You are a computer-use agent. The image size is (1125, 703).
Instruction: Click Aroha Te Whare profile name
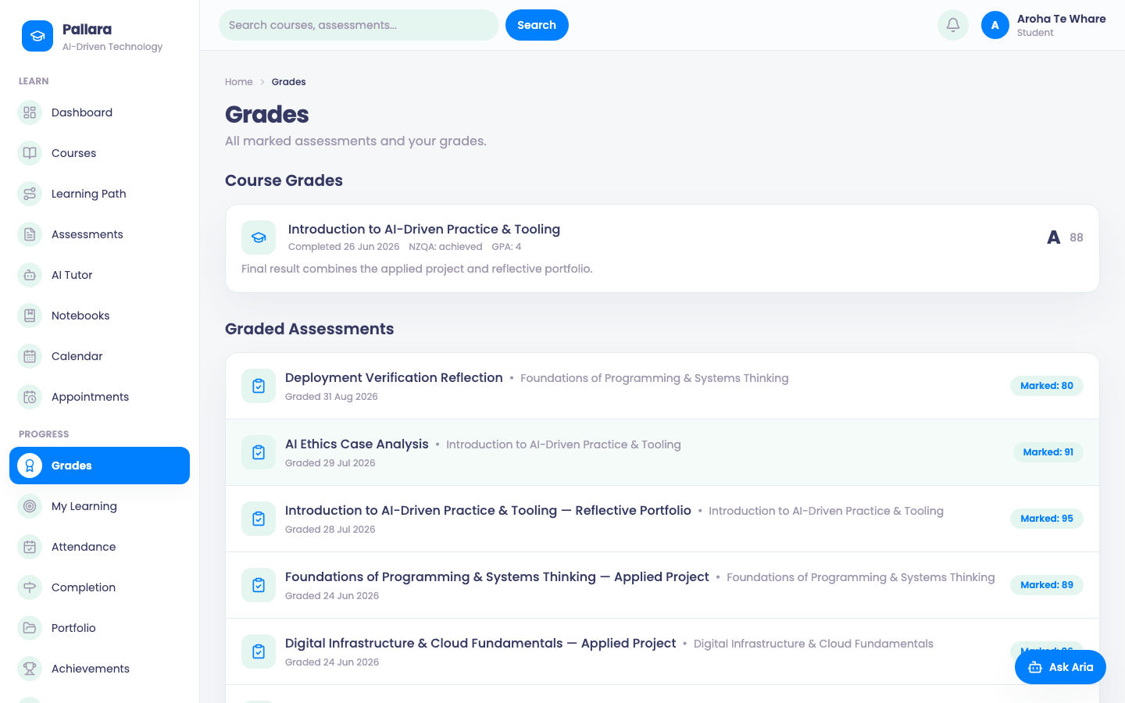(x=1061, y=19)
